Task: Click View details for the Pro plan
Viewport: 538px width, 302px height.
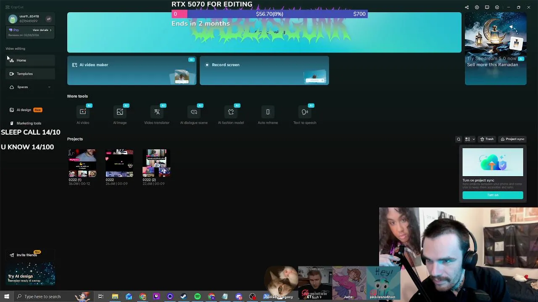Action: 42,30
